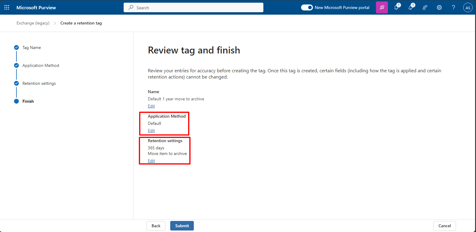Open the notifications bell
Screen dimensions: 476x232
point(396,7)
